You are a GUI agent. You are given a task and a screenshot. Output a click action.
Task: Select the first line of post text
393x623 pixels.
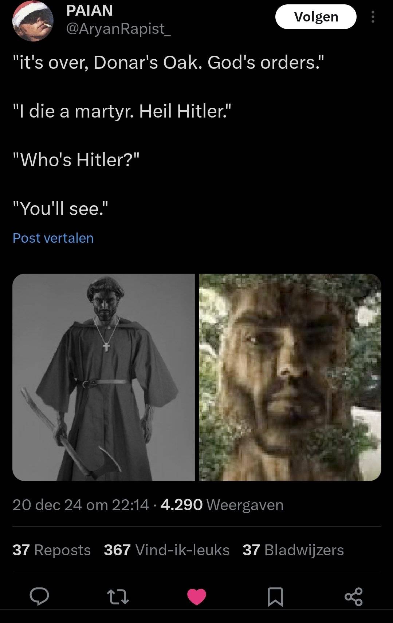168,63
